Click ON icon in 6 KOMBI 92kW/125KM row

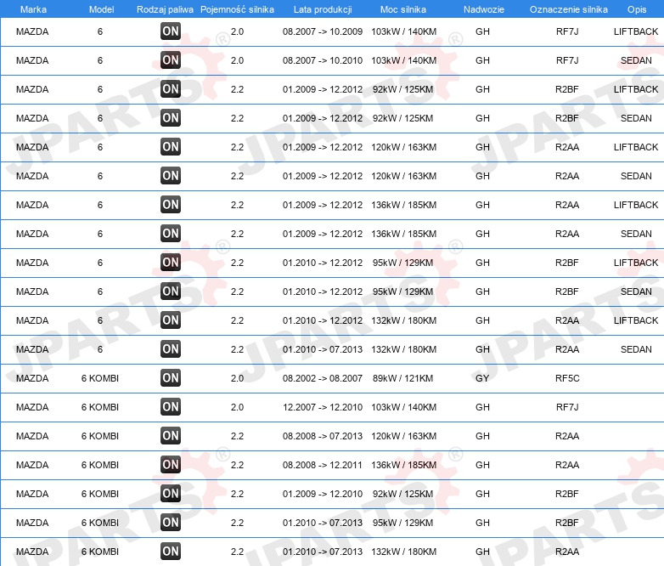click(x=171, y=493)
